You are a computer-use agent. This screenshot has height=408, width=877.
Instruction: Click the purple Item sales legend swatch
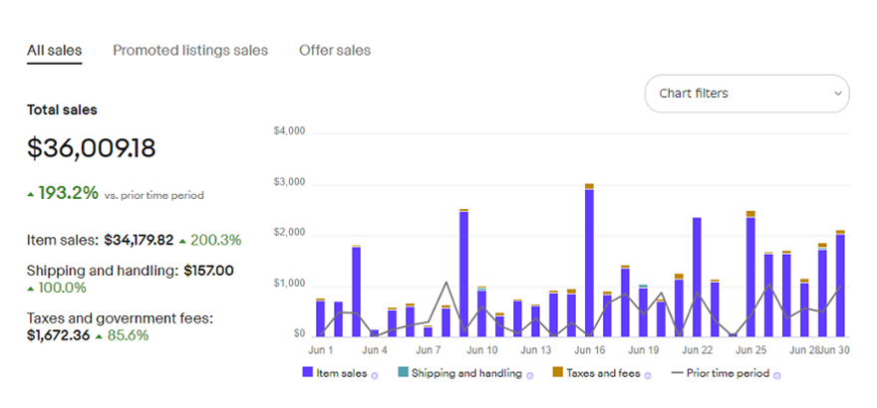(x=306, y=373)
